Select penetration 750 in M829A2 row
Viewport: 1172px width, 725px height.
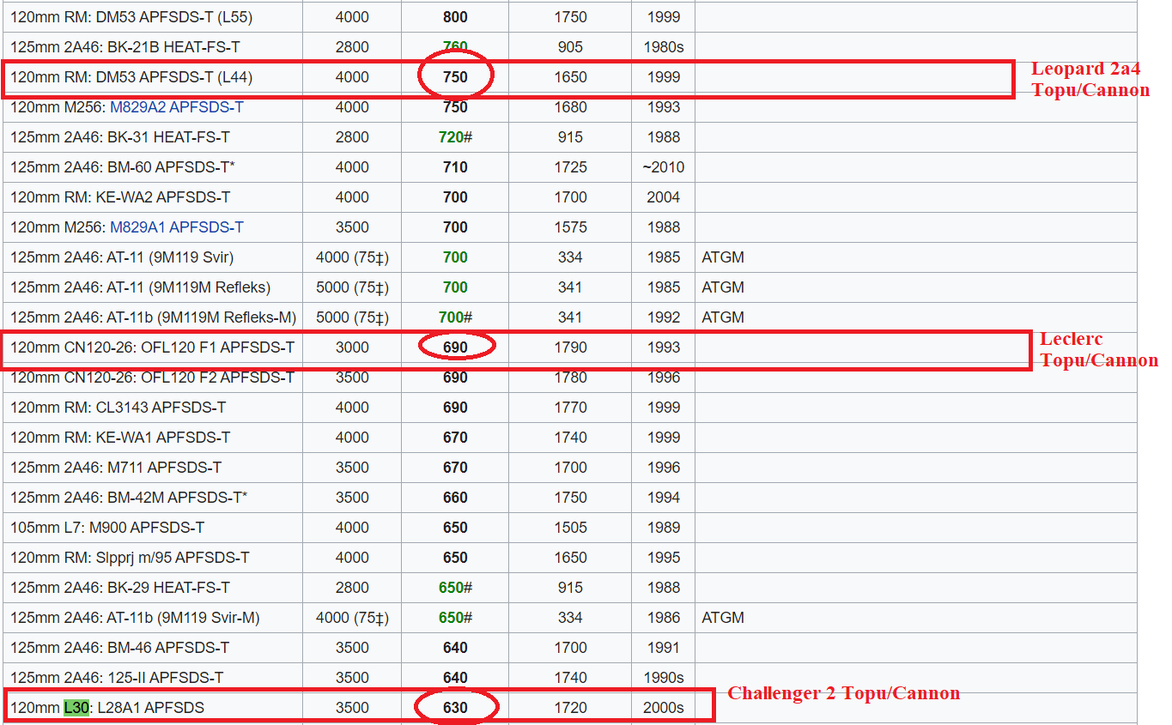point(455,107)
